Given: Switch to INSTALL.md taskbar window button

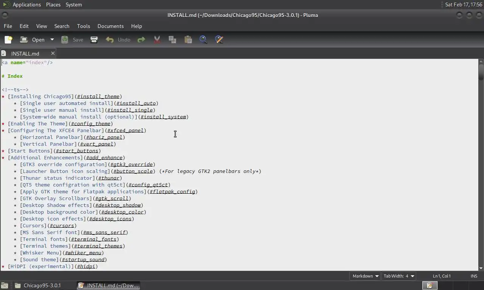Looking at the screenshot, I should [109, 285].
